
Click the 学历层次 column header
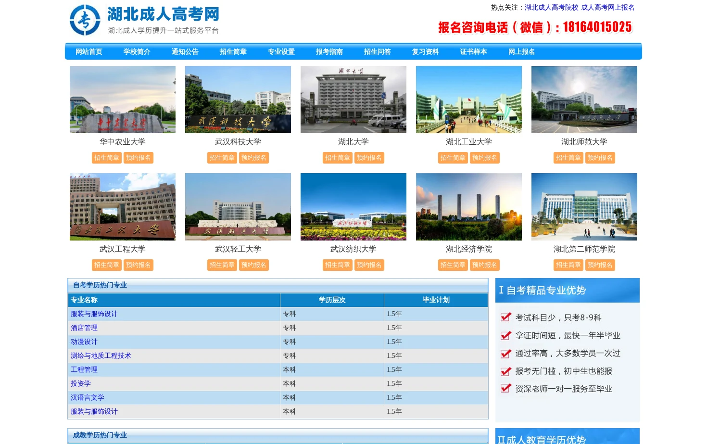(x=332, y=300)
